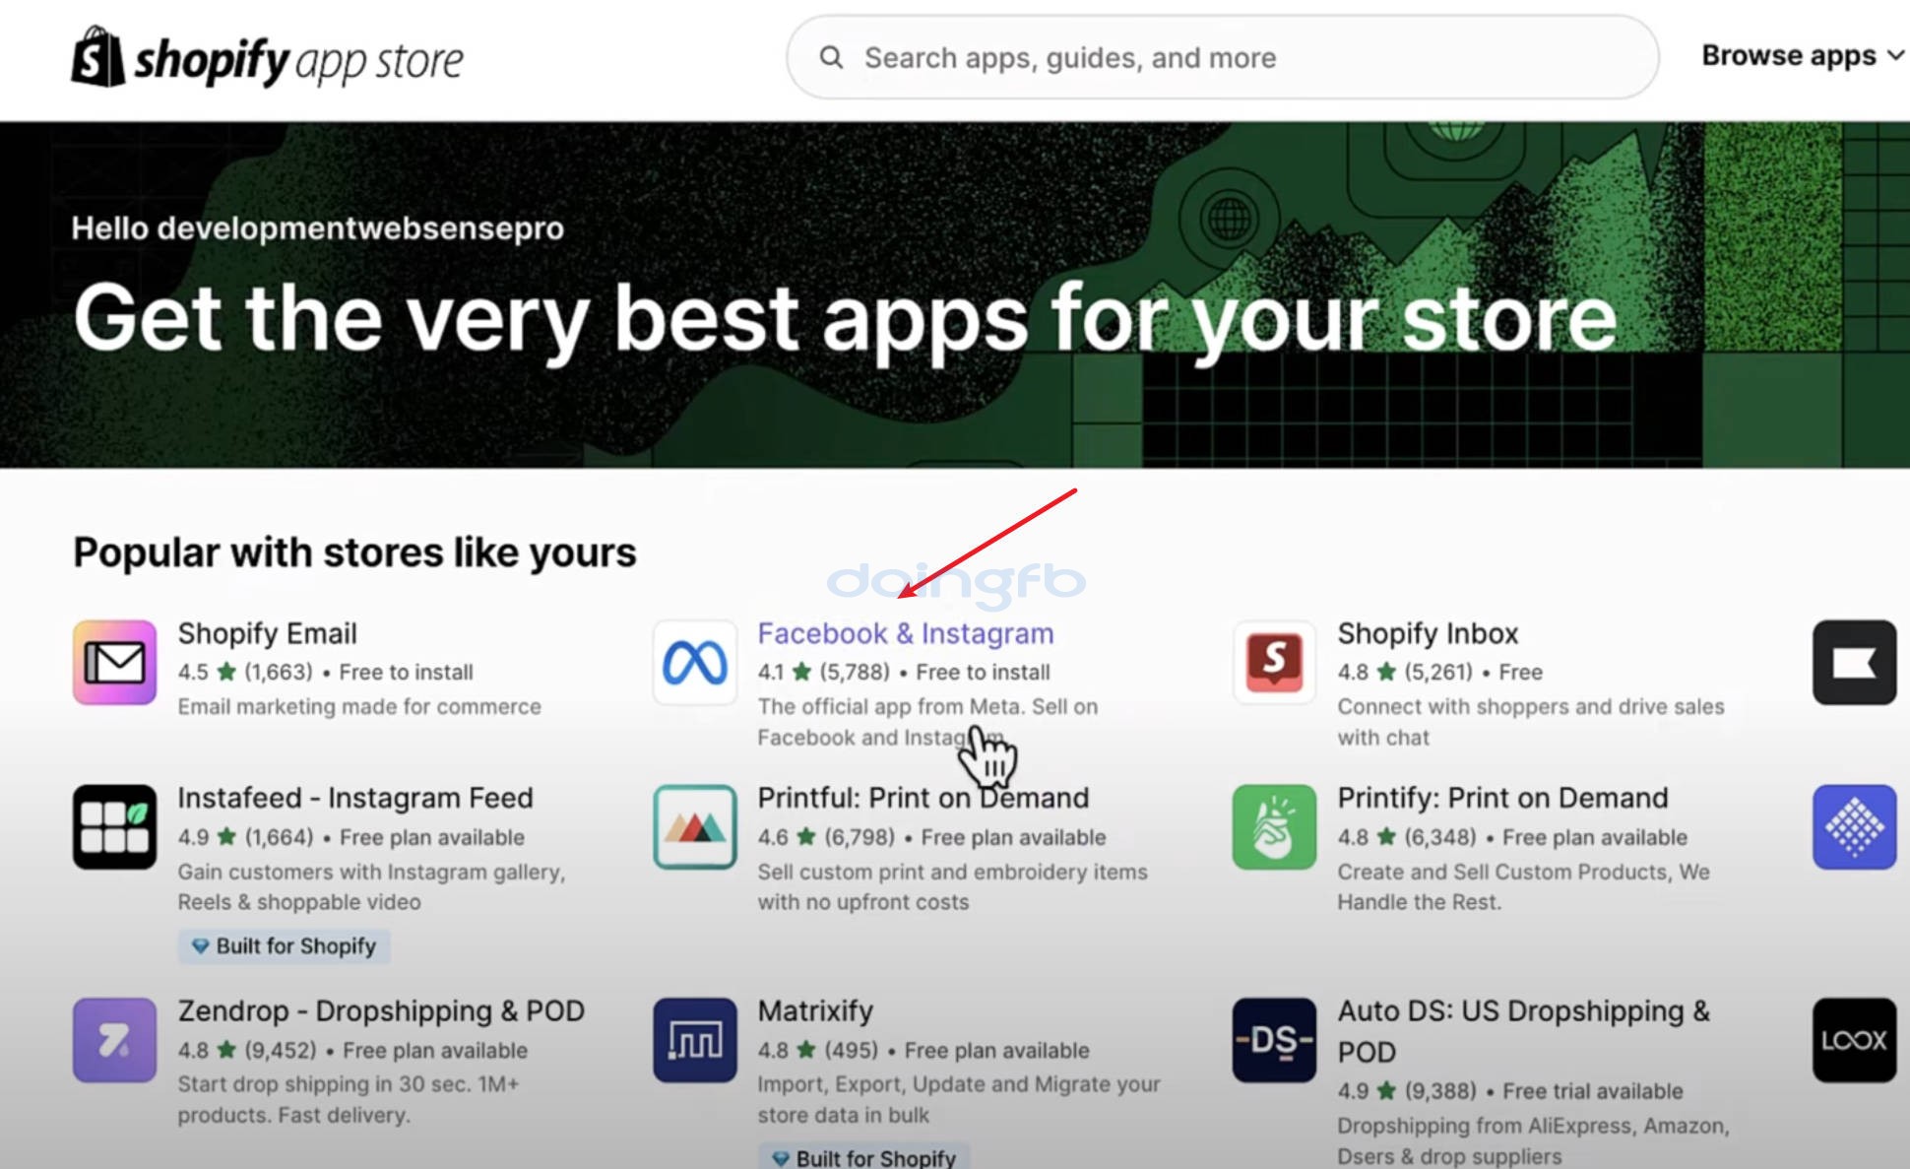Open the Shopify Inbox title link
This screenshot has width=1910, height=1169.
point(1428,633)
